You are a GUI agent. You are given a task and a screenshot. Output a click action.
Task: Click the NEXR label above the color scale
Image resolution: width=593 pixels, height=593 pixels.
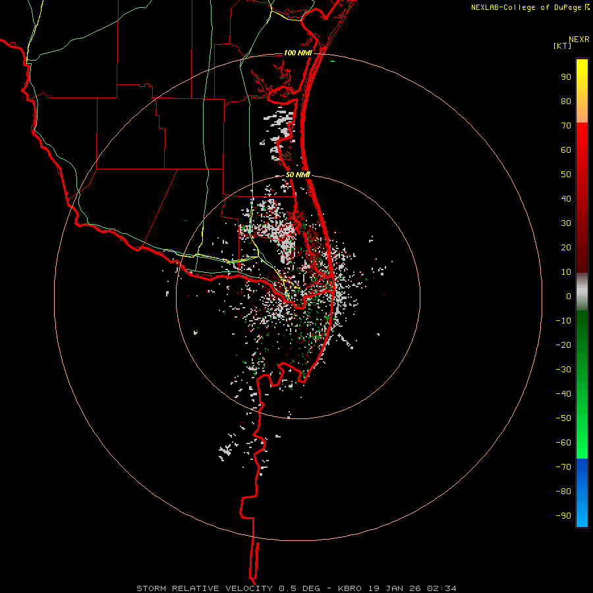579,40
